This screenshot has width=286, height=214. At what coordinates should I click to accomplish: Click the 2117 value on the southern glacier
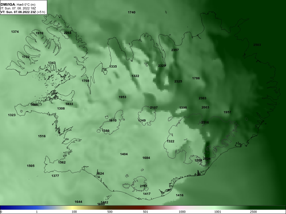point(144,186)
